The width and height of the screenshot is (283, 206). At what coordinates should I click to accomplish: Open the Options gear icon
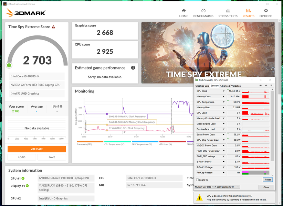[x=266, y=11]
